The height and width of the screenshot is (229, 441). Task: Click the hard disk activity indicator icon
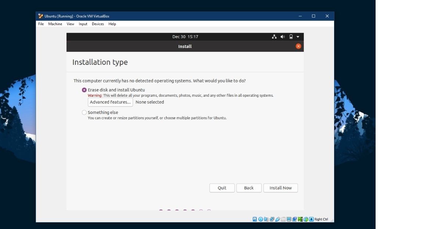(255, 219)
